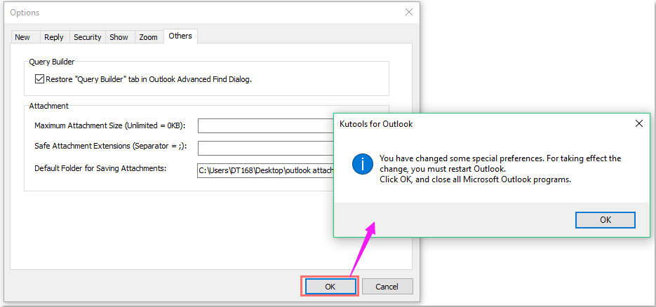Click OK in Kutools for Outlook message
The height and width of the screenshot is (307, 656).
pos(605,220)
